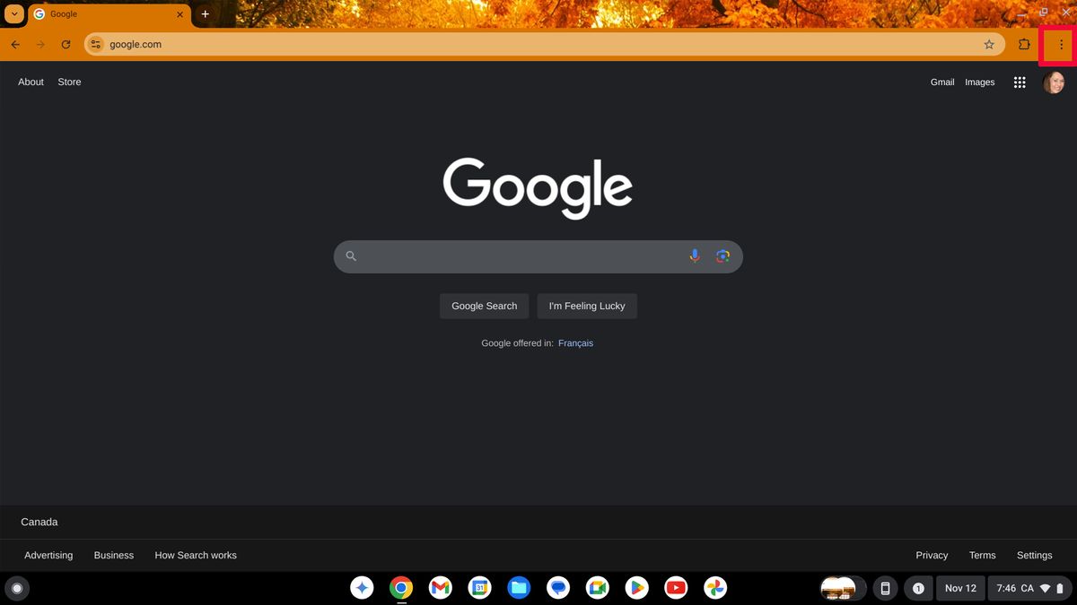
Task: Open Phone Hub in the system tray
Action: pos(885,588)
